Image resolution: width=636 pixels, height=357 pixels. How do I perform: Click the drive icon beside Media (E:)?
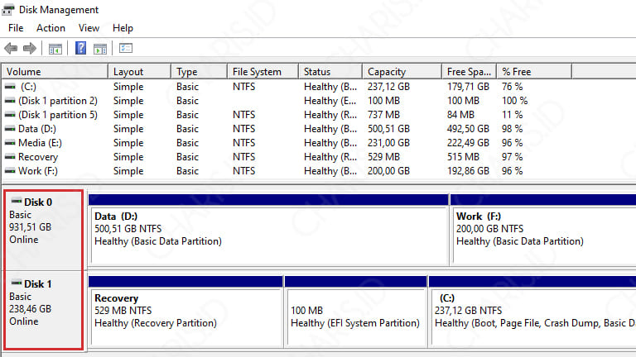[10, 142]
